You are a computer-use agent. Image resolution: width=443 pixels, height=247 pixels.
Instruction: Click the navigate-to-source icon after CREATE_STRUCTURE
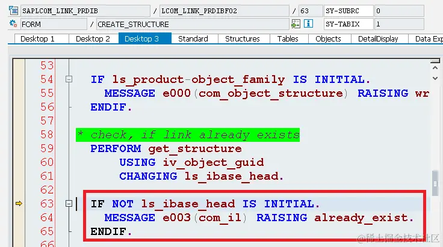tap(296, 24)
